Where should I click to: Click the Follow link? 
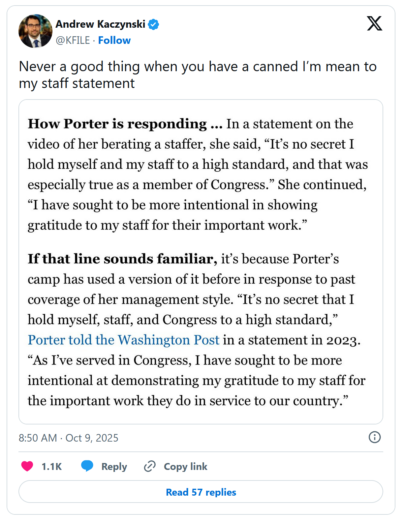[114, 40]
